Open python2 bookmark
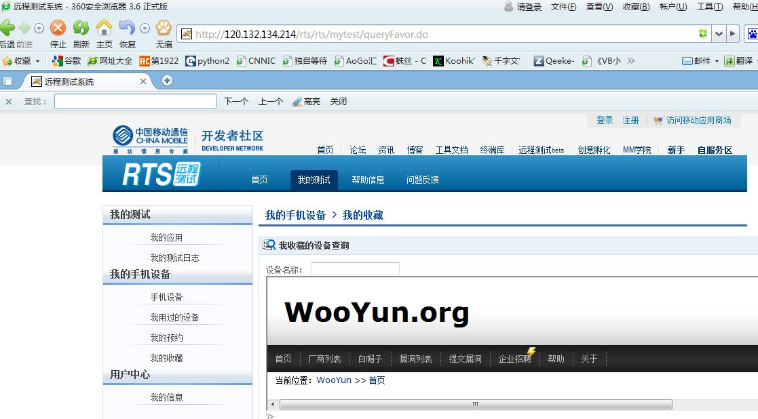Viewport: 758px width, 419px height. pyautogui.click(x=208, y=61)
